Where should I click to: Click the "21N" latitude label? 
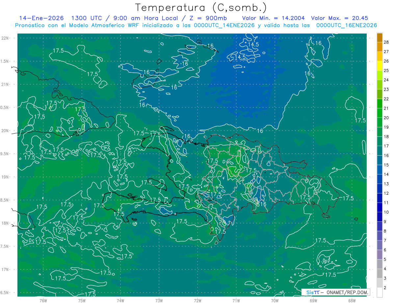click(6, 84)
